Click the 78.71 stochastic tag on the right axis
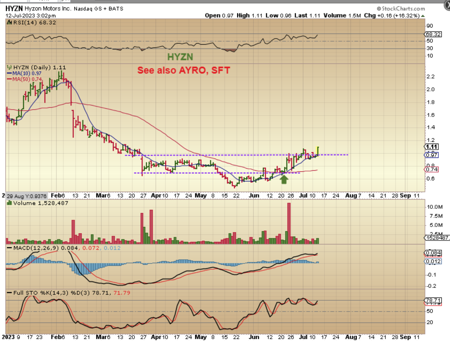 [433, 300]
